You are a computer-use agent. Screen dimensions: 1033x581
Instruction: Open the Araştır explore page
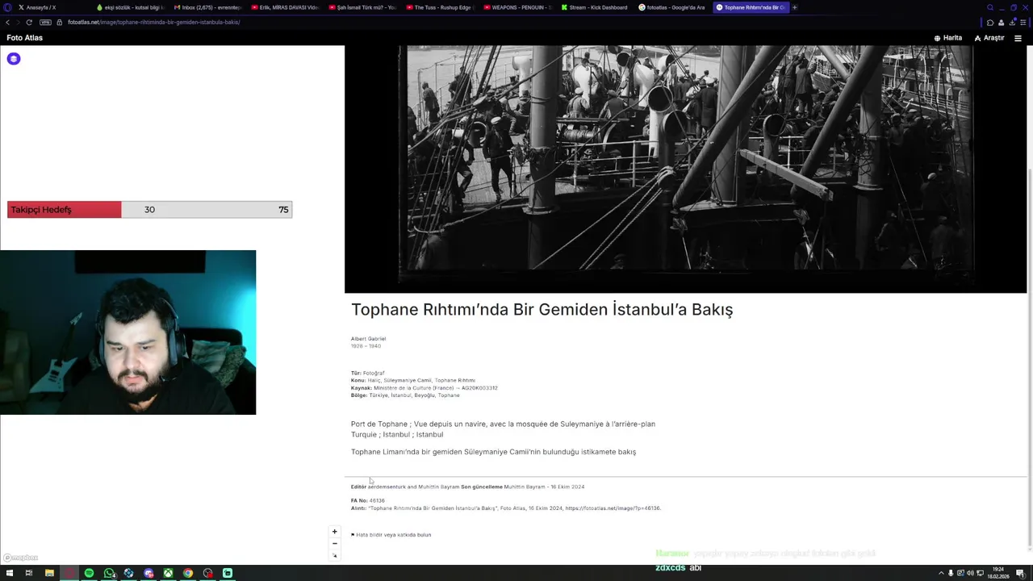click(989, 38)
